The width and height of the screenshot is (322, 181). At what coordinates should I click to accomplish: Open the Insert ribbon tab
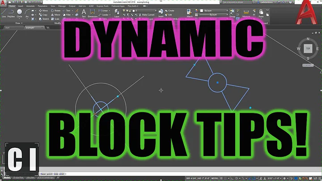21,6
